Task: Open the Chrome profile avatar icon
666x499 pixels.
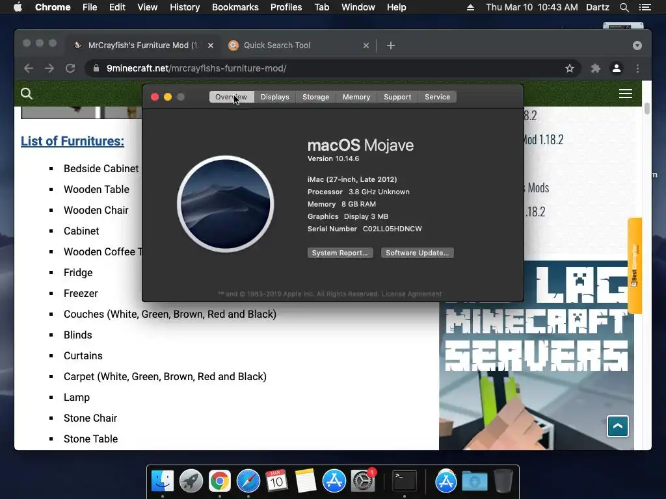Action: tap(617, 68)
